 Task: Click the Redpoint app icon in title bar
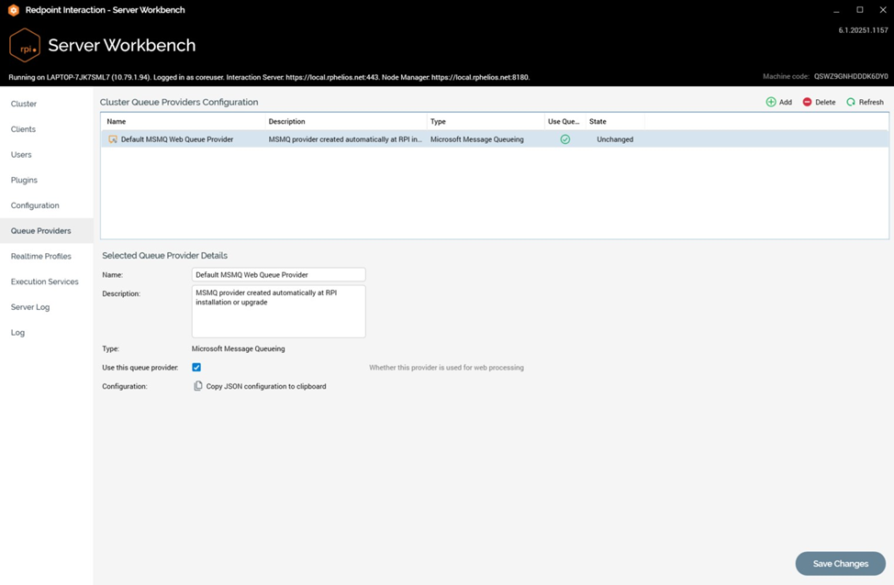tap(13, 10)
